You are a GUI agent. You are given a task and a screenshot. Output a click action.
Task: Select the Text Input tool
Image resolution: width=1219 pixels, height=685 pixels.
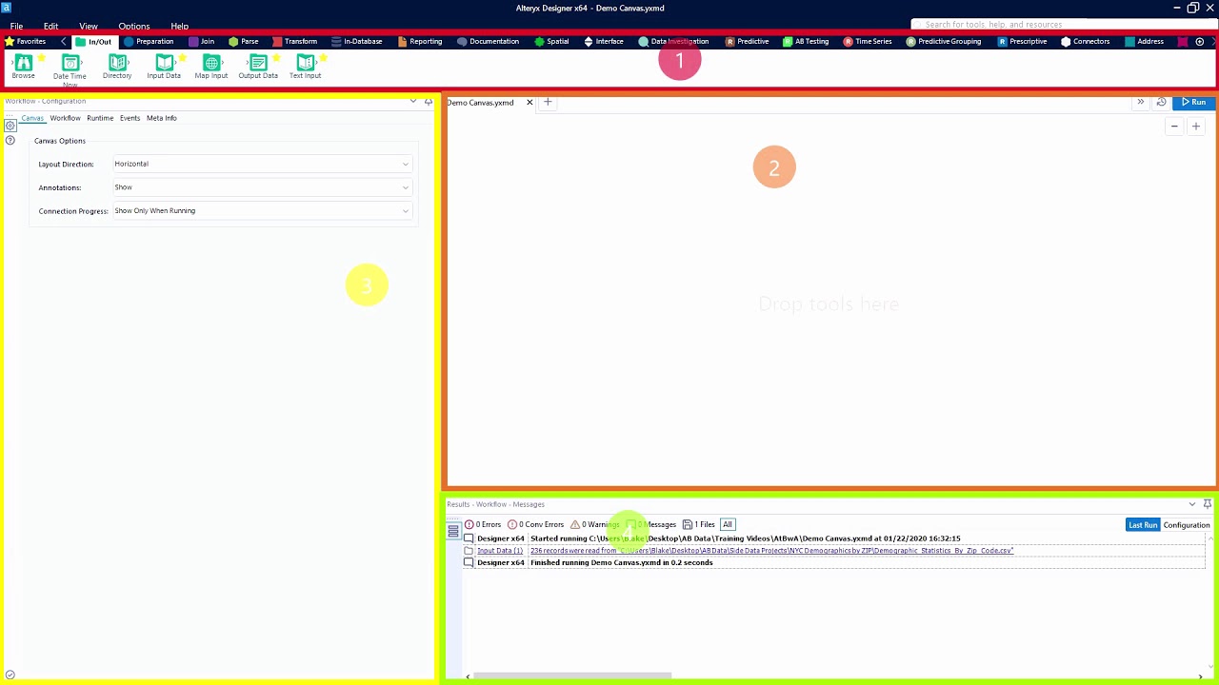305,67
